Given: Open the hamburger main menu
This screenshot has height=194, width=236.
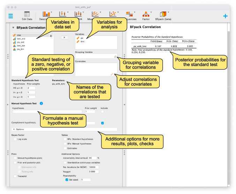Looking at the screenshot, I should click(x=10, y=16).
